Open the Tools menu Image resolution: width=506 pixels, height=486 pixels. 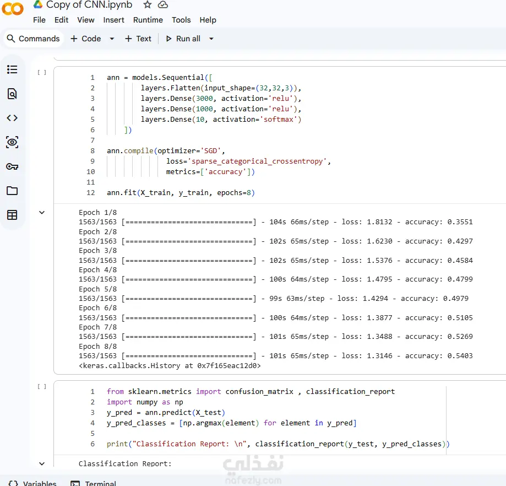[x=181, y=20]
